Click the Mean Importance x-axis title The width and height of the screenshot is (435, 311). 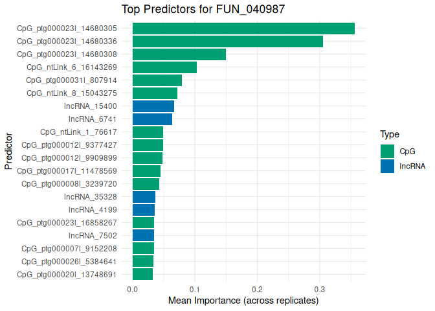pos(243,301)
